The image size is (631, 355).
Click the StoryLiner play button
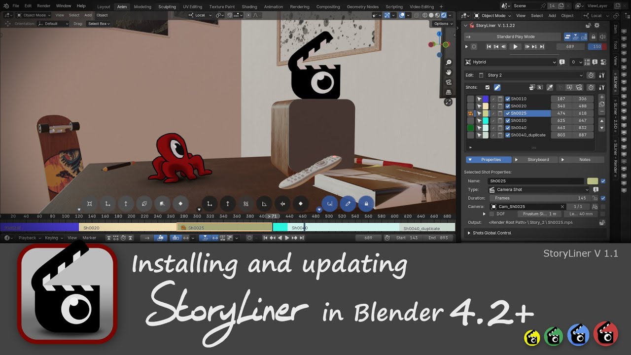[x=515, y=46]
